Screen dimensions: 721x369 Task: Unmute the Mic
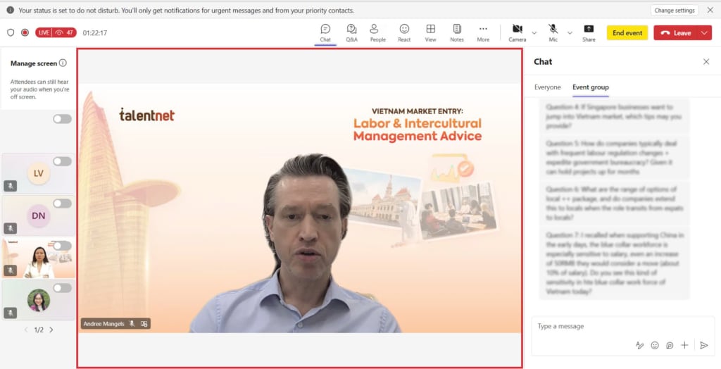pos(553,32)
